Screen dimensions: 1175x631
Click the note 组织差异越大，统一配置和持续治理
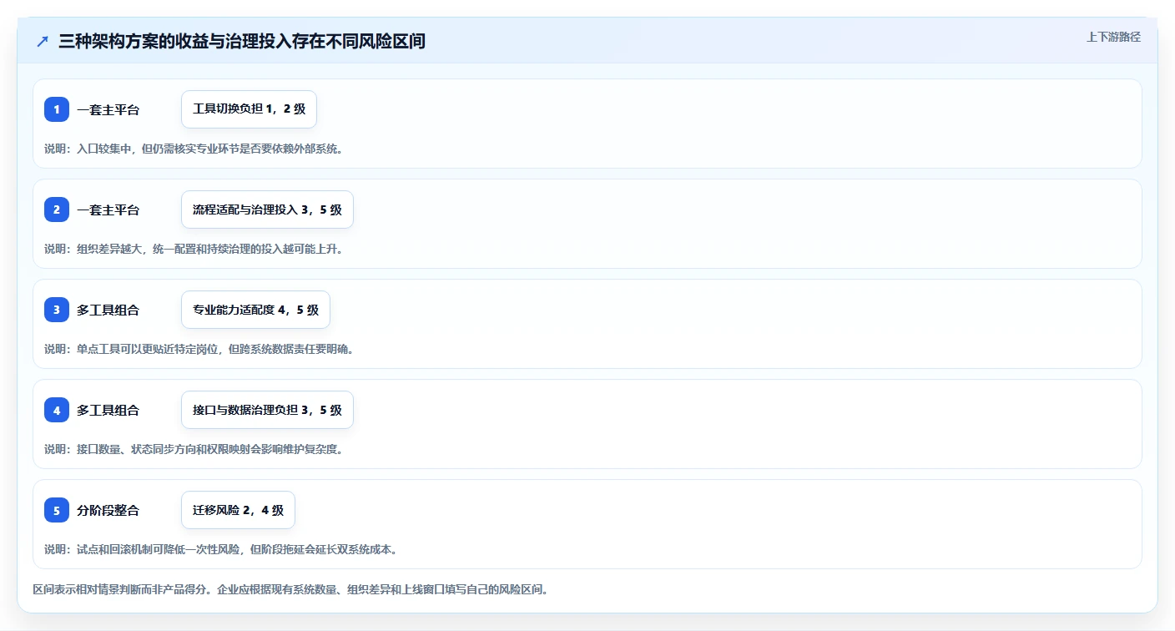194,249
